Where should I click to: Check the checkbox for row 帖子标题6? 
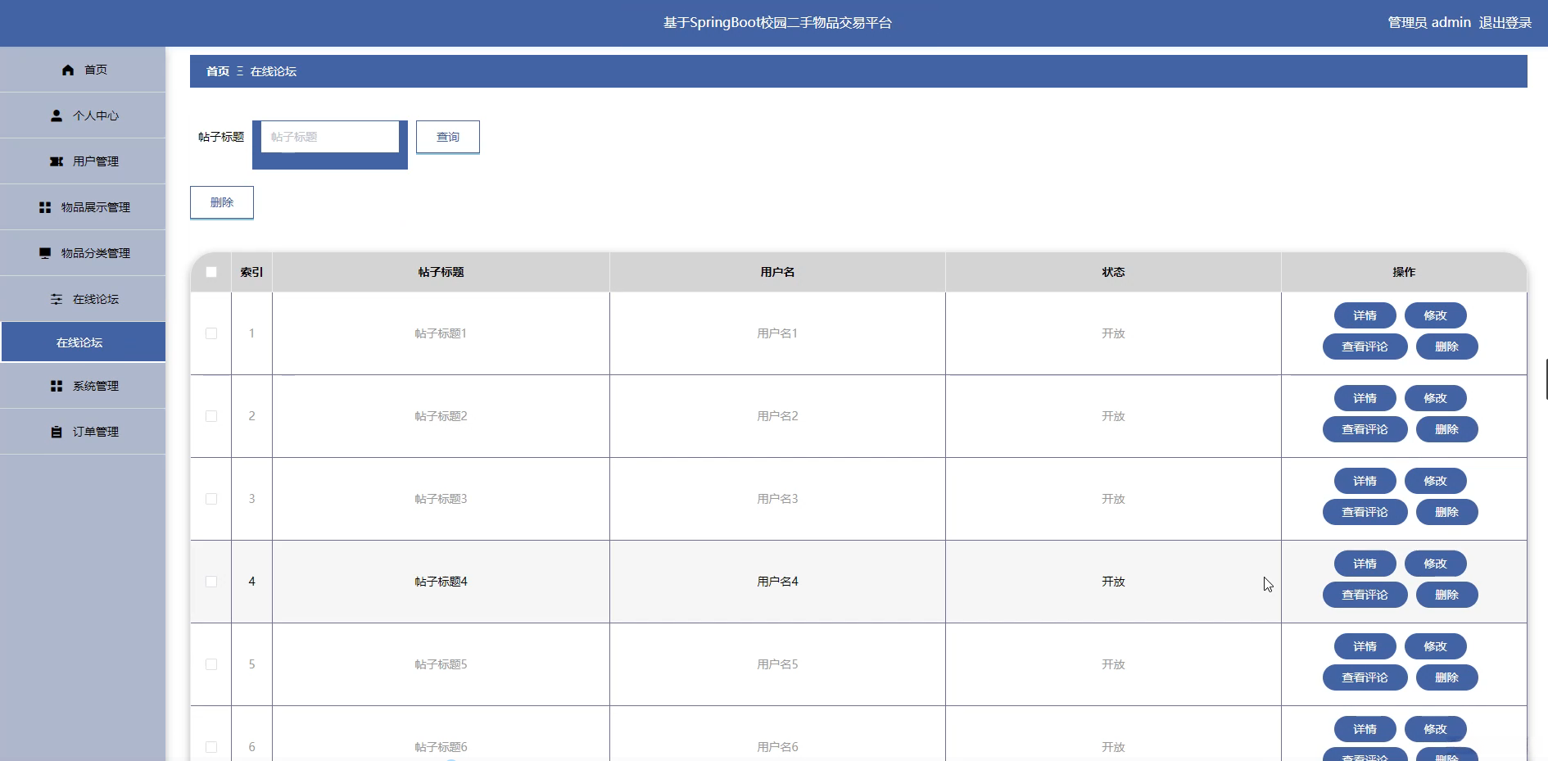click(211, 747)
